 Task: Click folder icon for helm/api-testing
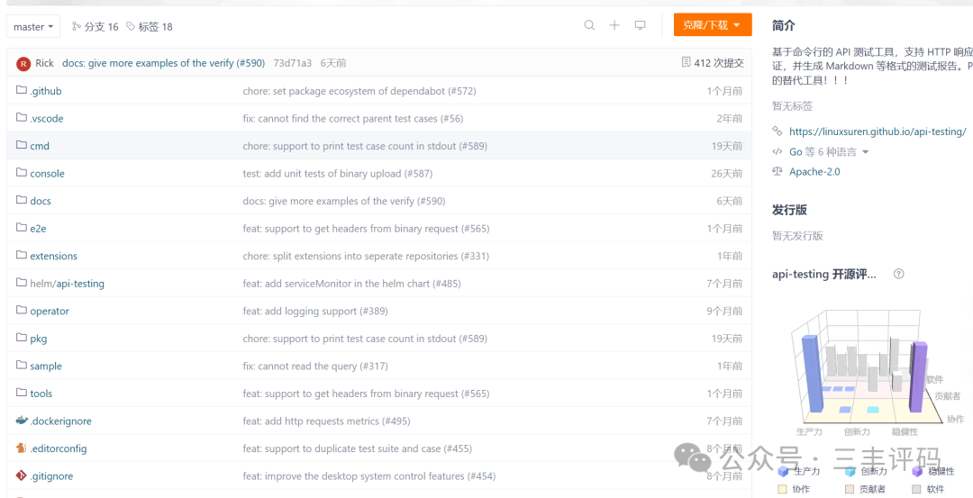click(22, 283)
